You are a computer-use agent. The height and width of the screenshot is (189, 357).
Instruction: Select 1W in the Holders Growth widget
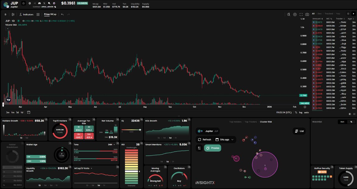[x=27, y=138]
